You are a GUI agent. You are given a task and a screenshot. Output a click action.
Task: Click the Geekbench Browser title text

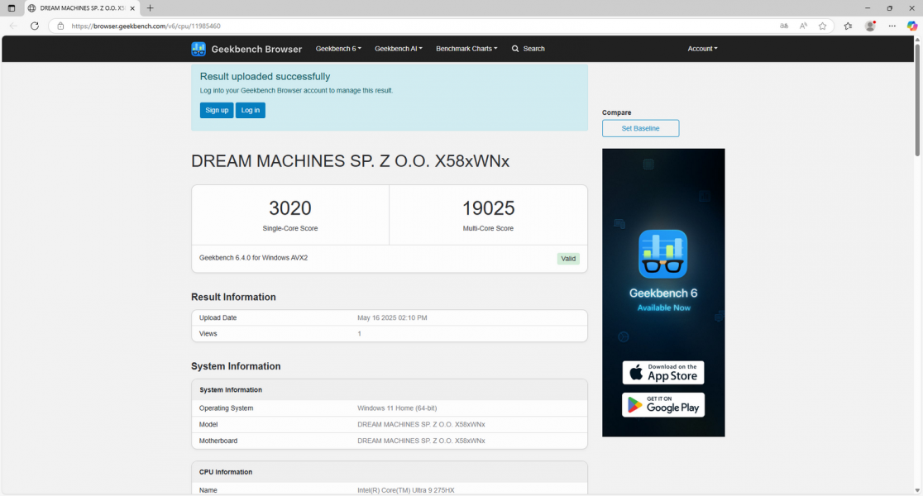point(256,50)
